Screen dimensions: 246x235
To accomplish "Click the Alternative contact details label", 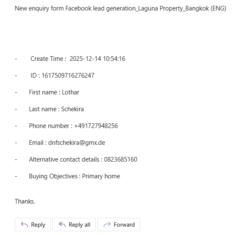I will pos(64,159).
